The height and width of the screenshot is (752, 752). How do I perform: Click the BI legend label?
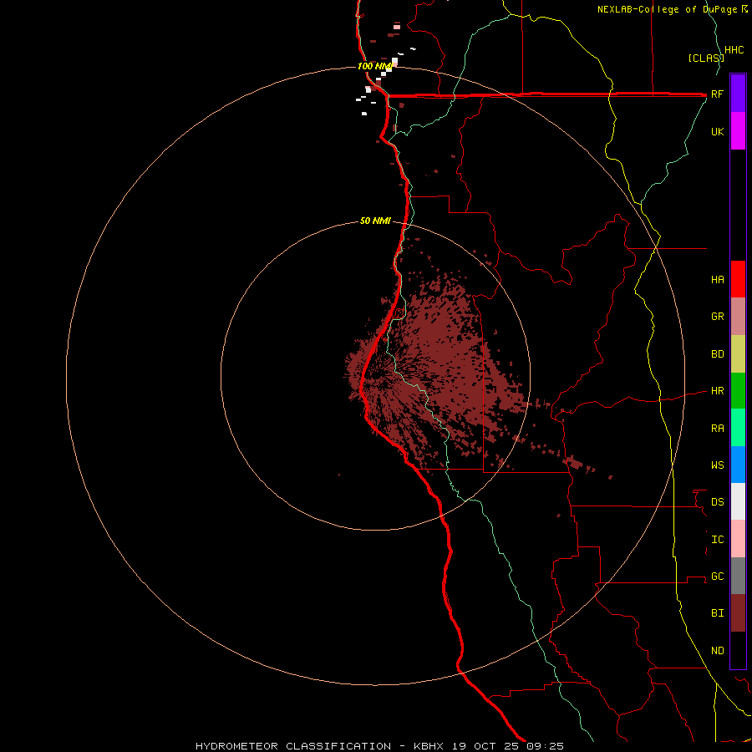(717, 613)
